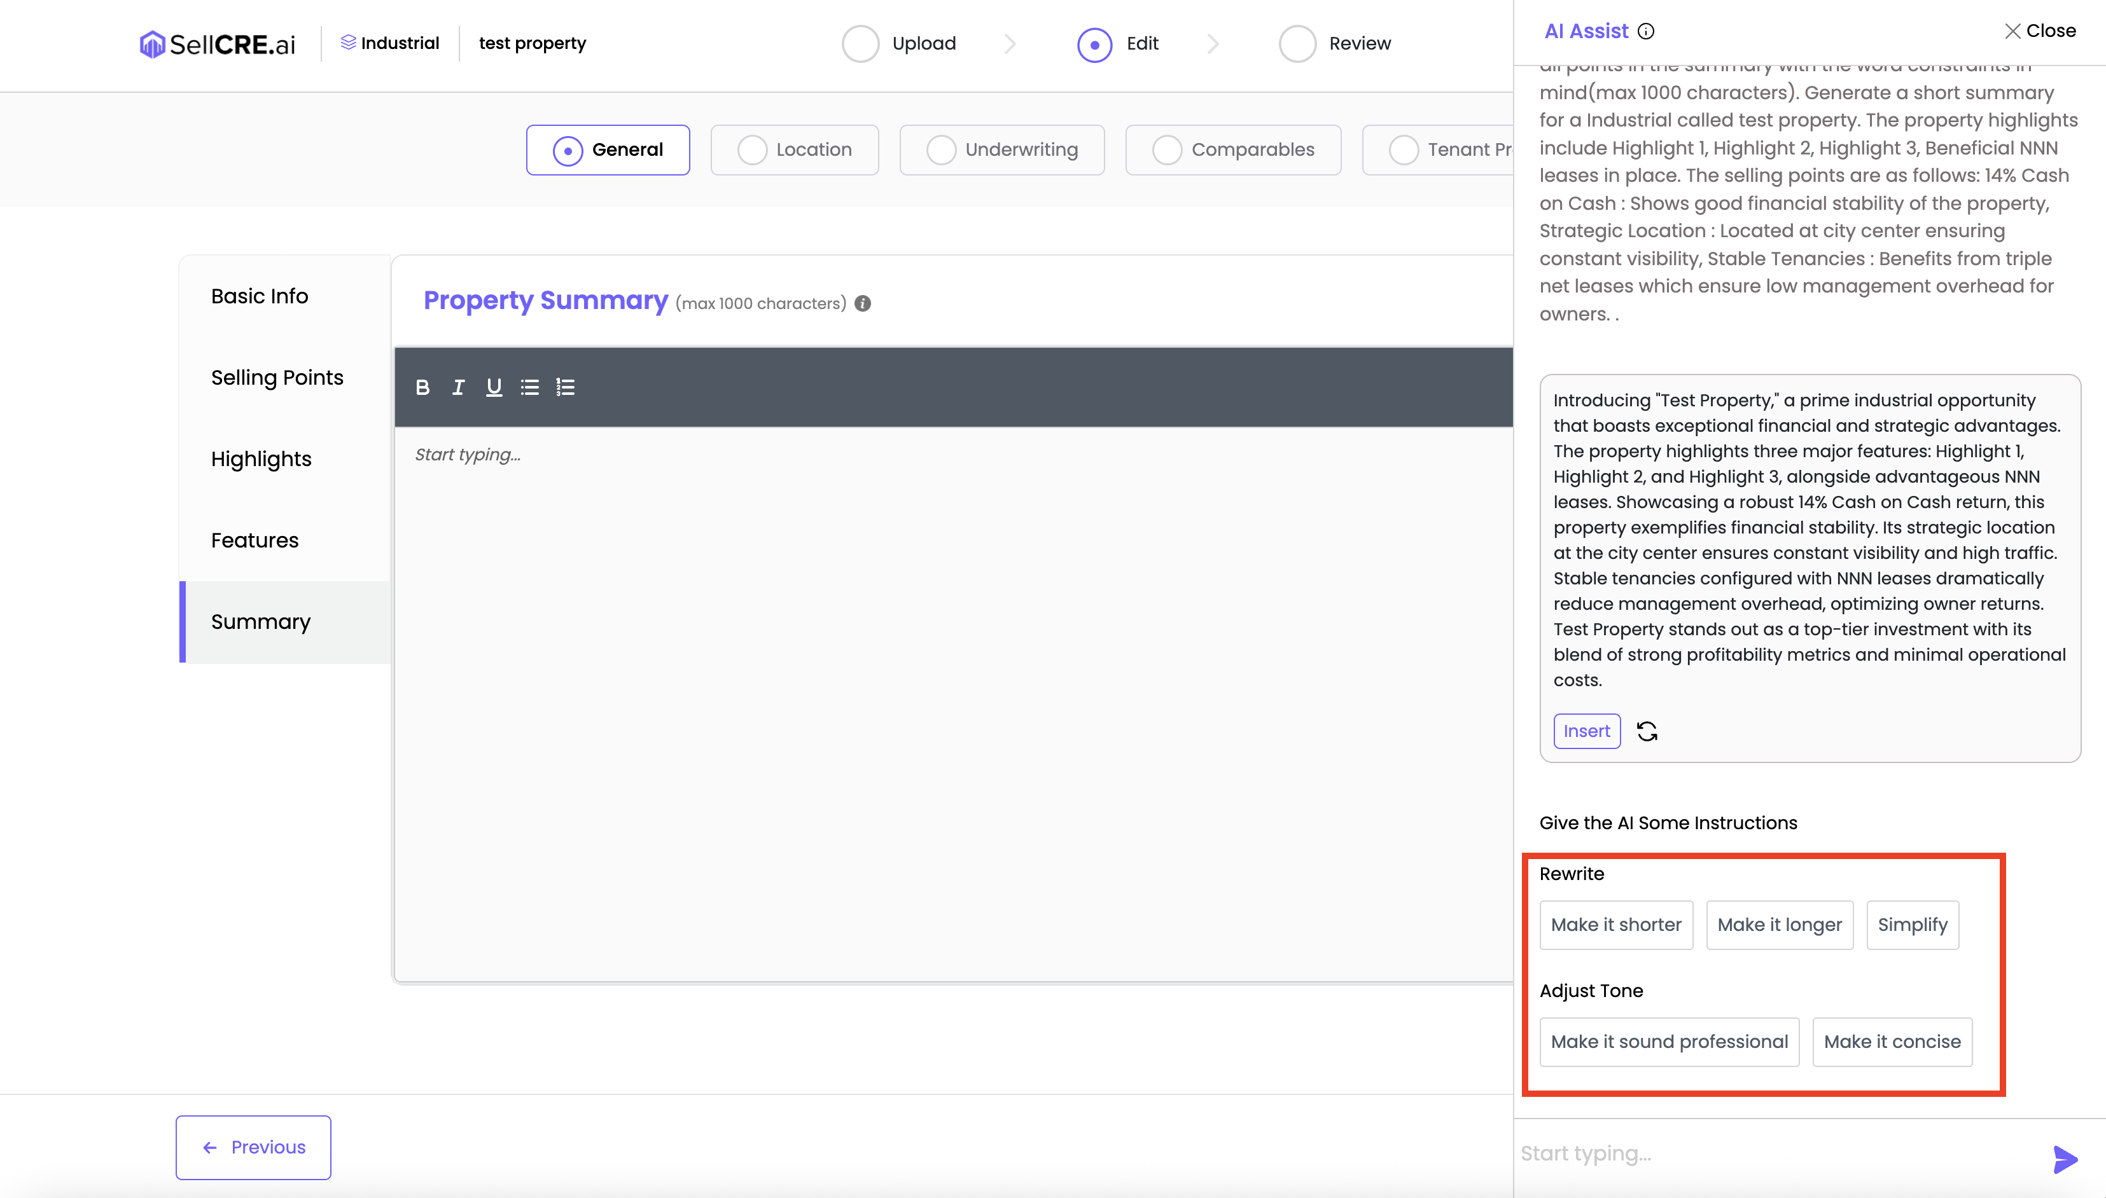2106x1198 pixels.
Task: Open AI Assist info tooltip icon
Action: click(1646, 31)
